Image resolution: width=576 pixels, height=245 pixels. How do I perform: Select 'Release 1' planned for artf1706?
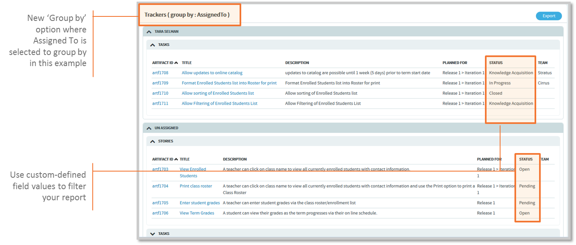[486, 213]
